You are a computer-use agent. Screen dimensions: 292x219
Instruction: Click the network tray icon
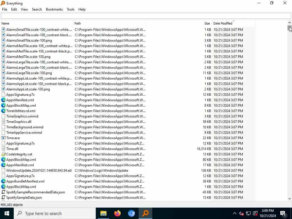[x=248, y=213]
